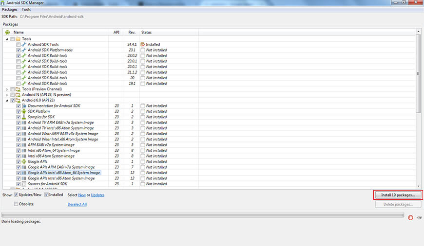Uncheck the Android 6.0 (API 23) group checkbox
This screenshot has width=424, height=246.
[13, 100]
